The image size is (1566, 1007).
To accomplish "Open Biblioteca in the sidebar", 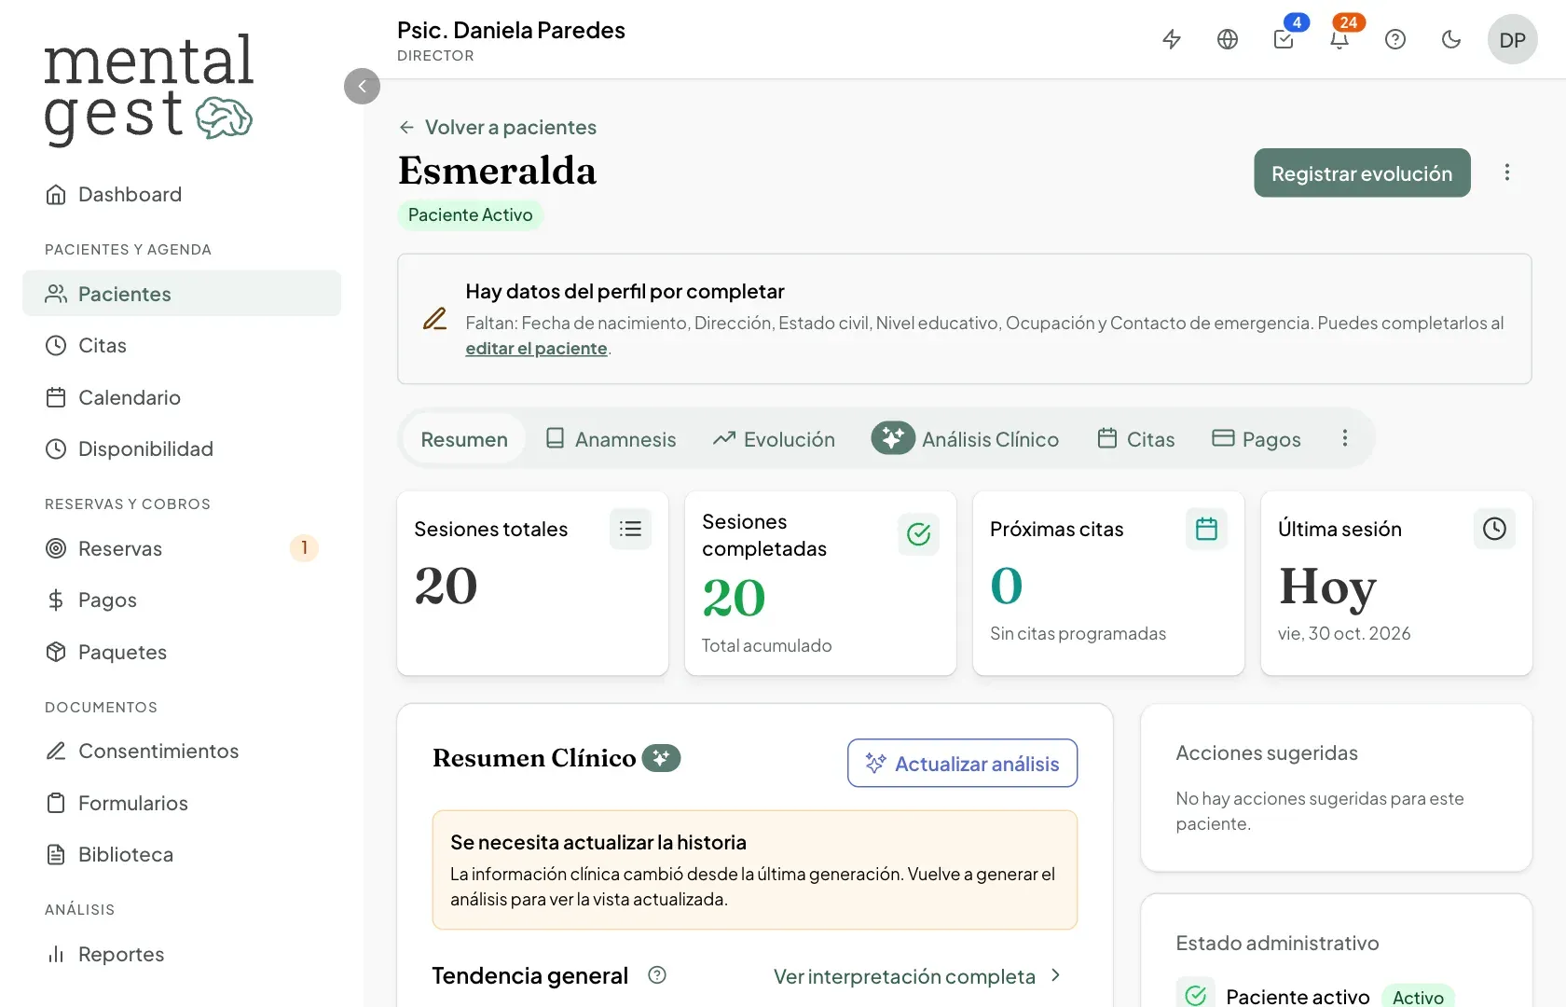I will point(182,854).
